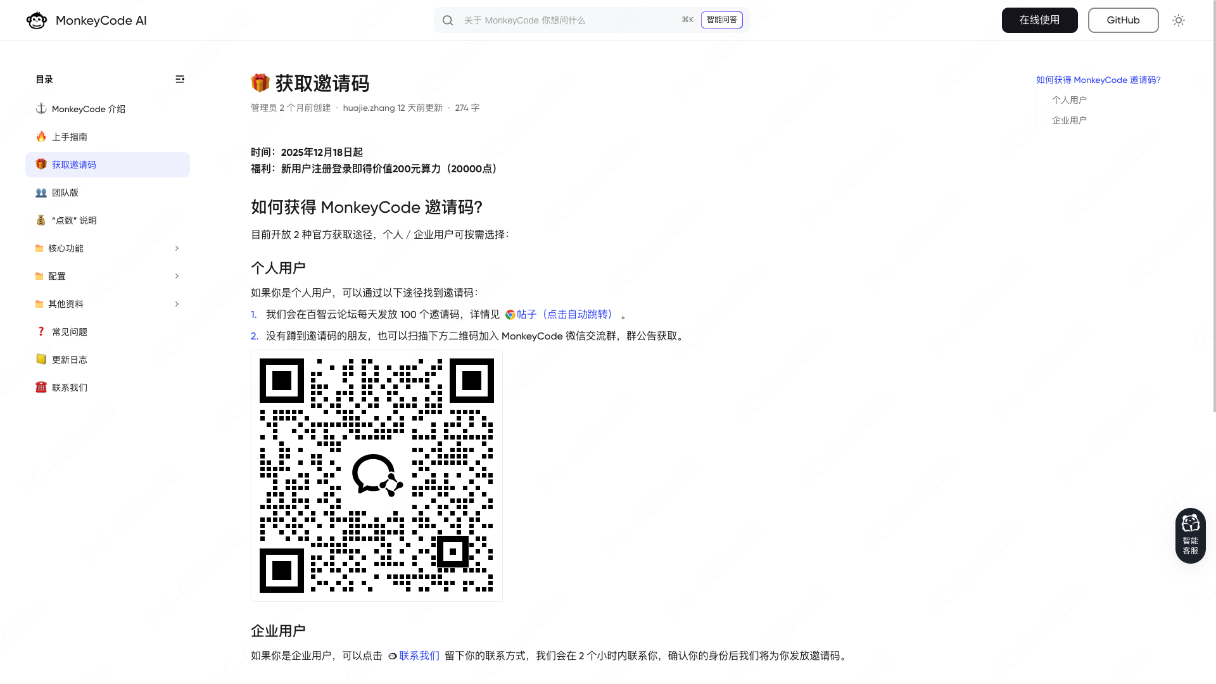The height and width of the screenshot is (684, 1216).
Task: Click the 获取邀请码 page title
Action: coord(322,83)
